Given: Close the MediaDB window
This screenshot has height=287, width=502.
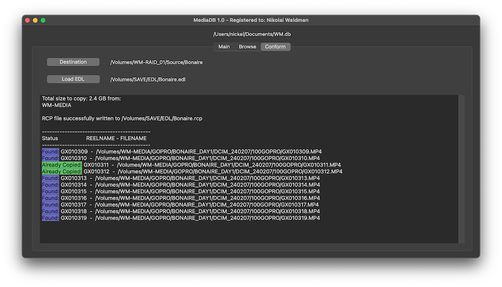Looking at the screenshot, I should 27,20.
